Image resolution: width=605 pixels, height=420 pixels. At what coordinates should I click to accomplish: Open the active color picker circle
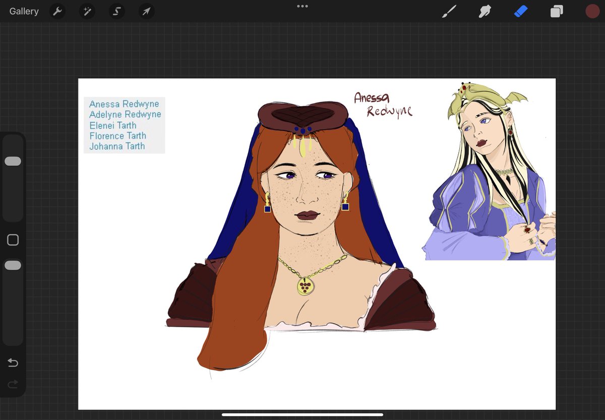[x=592, y=11]
